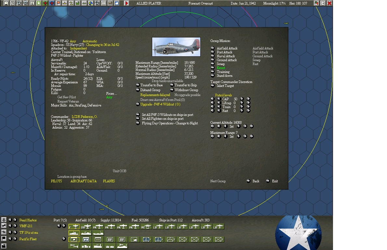Click the anchor icon beside Pearl Harbor
Viewport: 387px width, 250px height.
point(4,220)
